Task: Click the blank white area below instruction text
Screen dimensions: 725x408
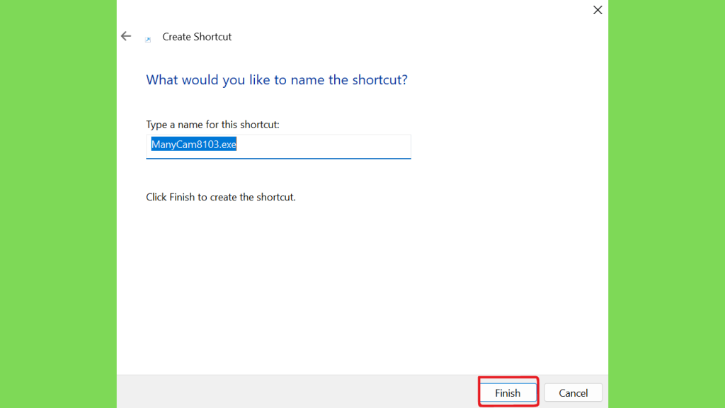Action: 354,283
